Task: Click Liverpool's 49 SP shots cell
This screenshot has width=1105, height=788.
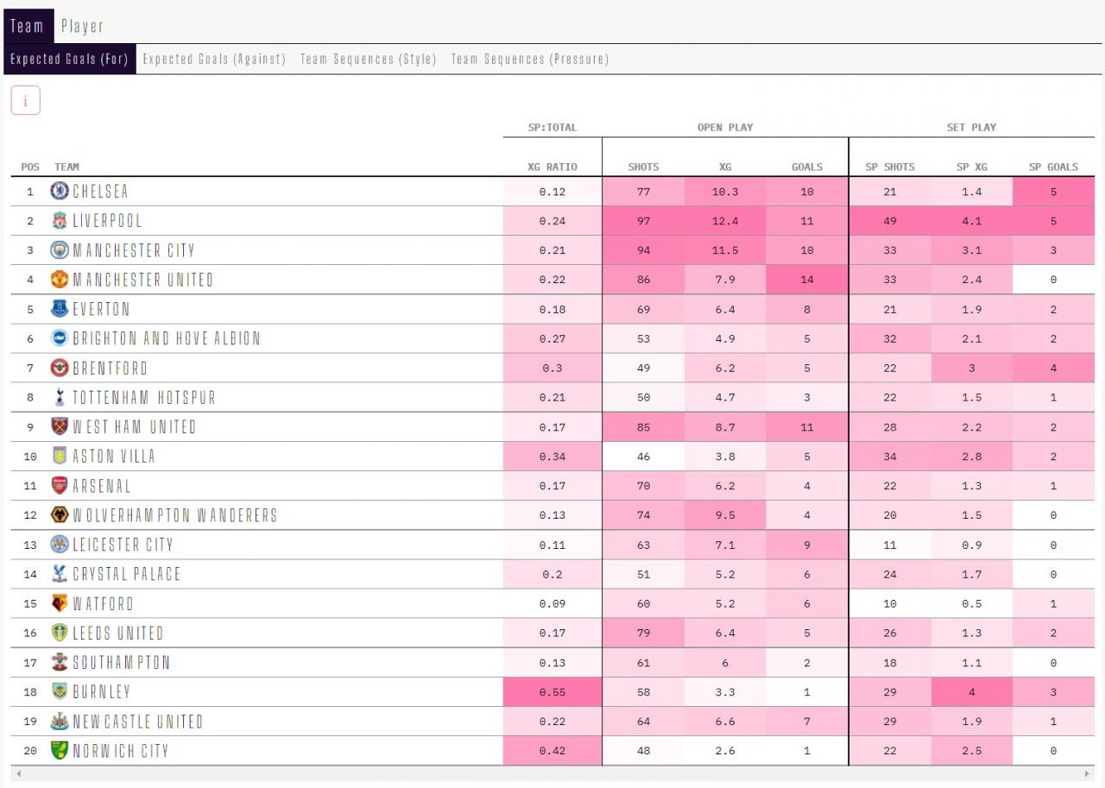Action: coord(890,221)
